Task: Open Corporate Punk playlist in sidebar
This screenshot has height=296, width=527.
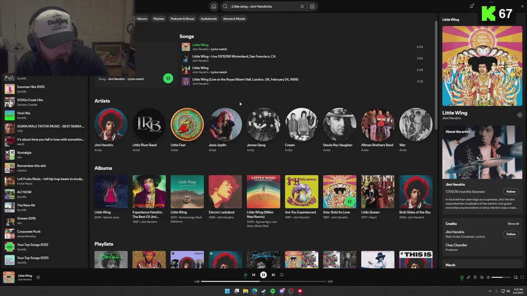Action: (44, 234)
